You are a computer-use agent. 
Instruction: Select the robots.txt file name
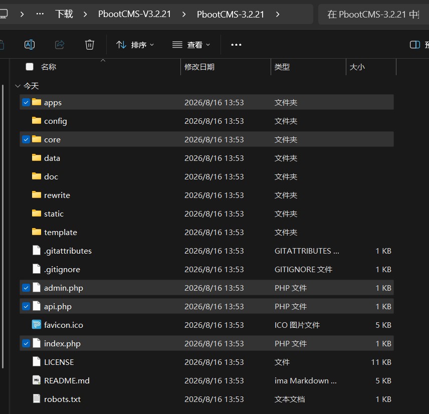tap(62, 399)
